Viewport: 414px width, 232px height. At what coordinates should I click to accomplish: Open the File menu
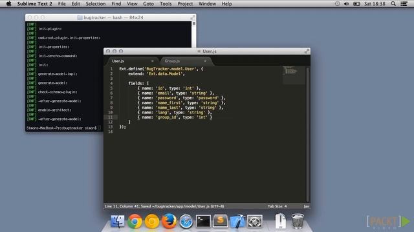[x=62, y=4]
